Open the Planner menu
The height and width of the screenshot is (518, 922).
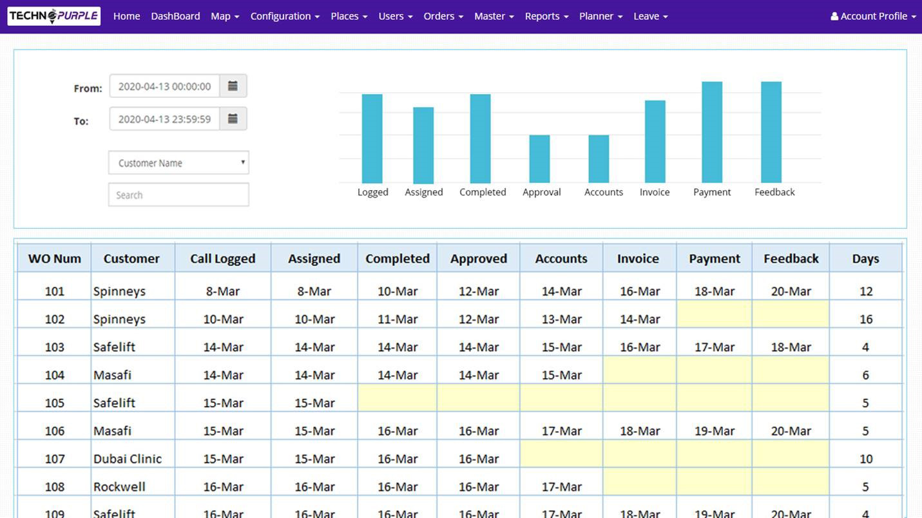tap(600, 16)
